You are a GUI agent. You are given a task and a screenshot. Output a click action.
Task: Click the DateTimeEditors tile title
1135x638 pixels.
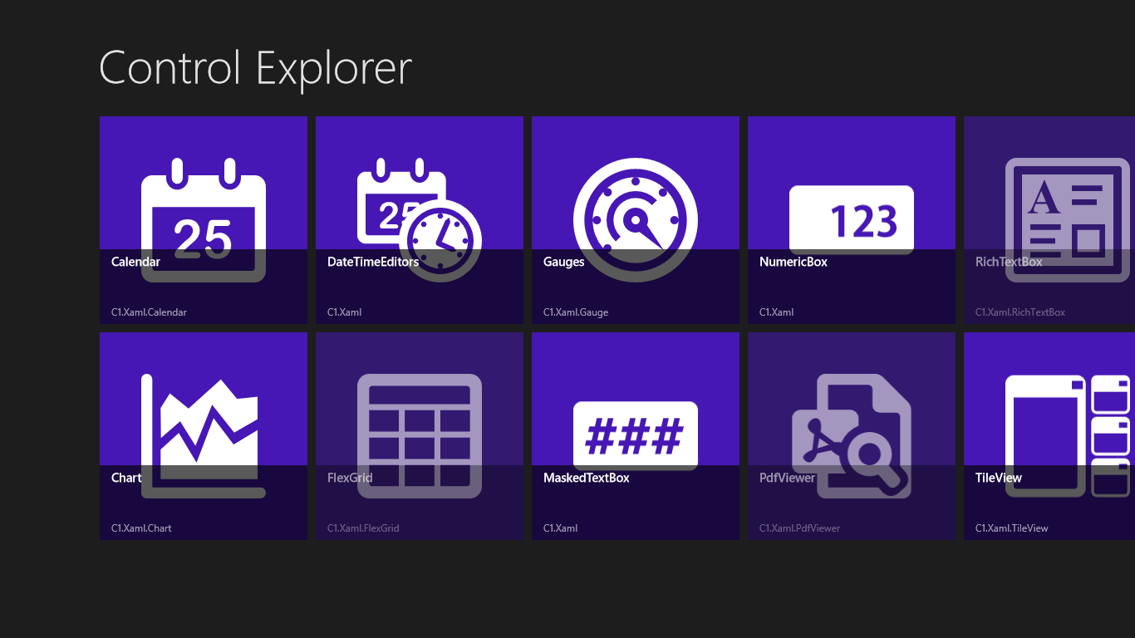point(373,262)
